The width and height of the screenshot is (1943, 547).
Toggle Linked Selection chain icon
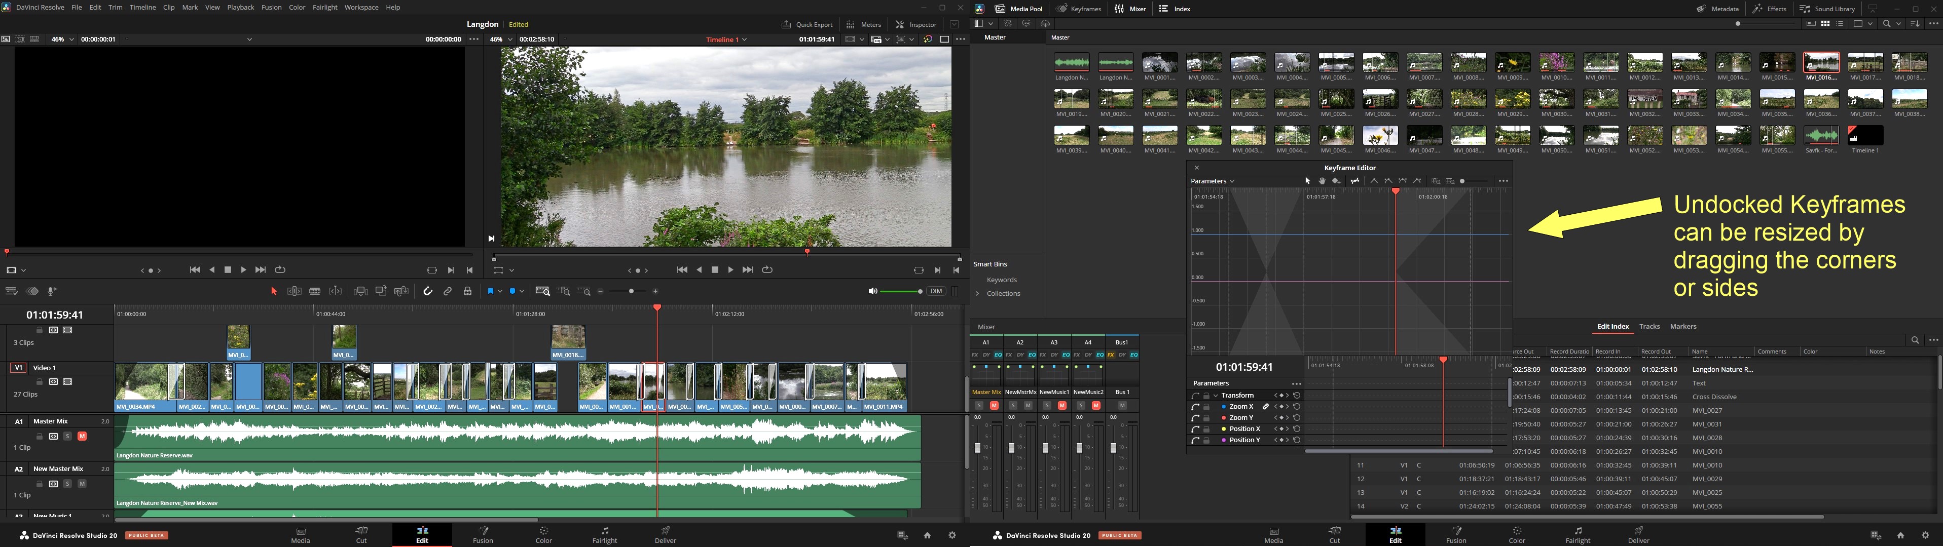(448, 292)
